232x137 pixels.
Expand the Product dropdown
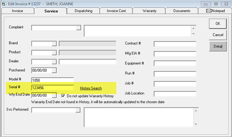click(54, 53)
